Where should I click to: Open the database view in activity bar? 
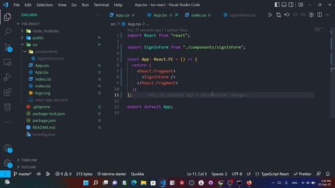click(x=7, y=107)
